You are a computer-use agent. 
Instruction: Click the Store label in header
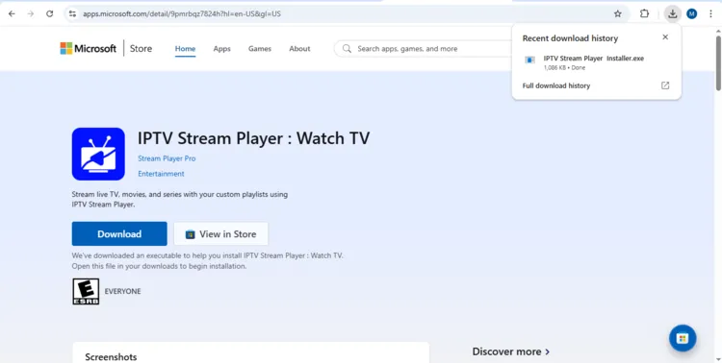pyautogui.click(x=141, y=48)
